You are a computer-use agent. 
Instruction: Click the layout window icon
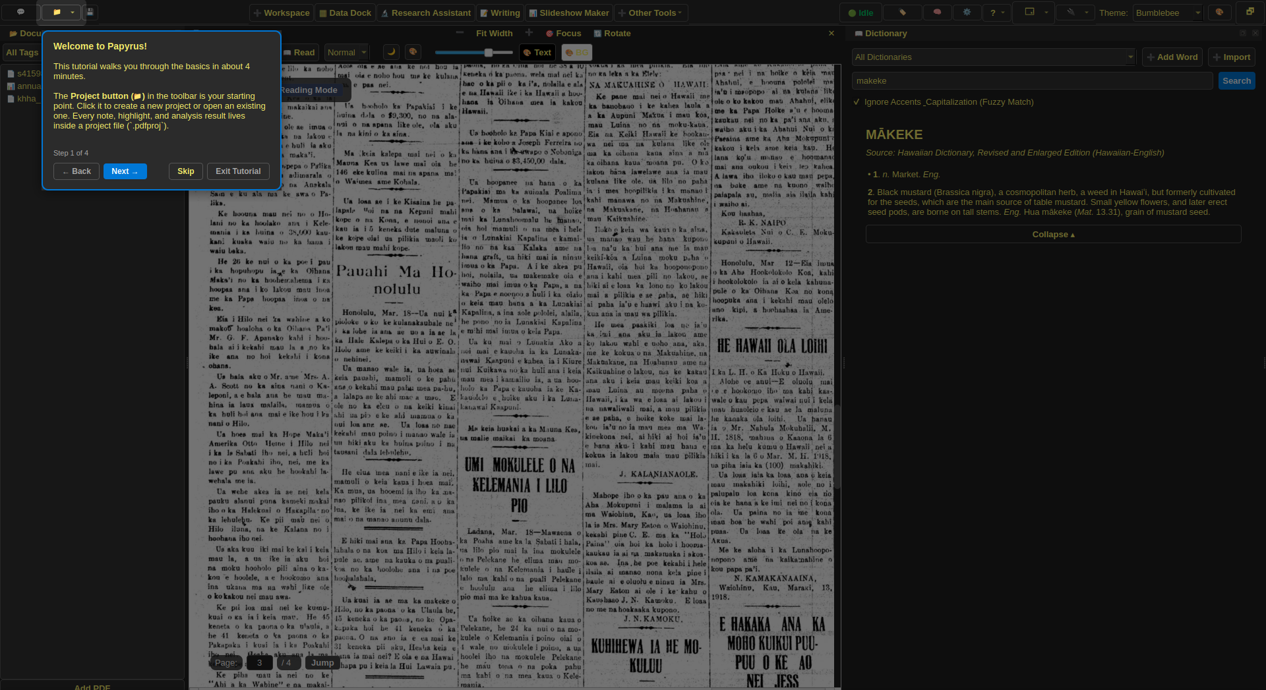1029,13
